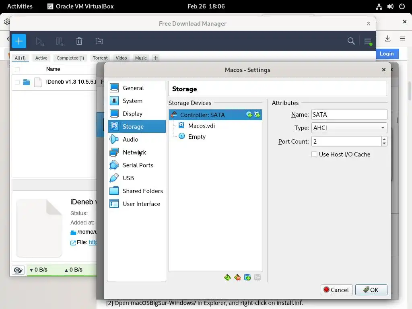Check the select-all box beside Name column
Screen dimensions: 412x309
pos(17,69)
